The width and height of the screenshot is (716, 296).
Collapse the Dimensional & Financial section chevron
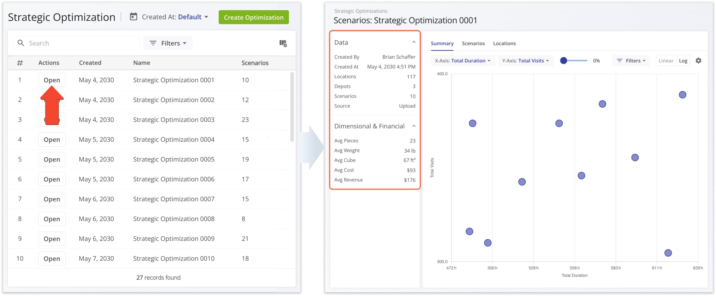click(414, 126)
